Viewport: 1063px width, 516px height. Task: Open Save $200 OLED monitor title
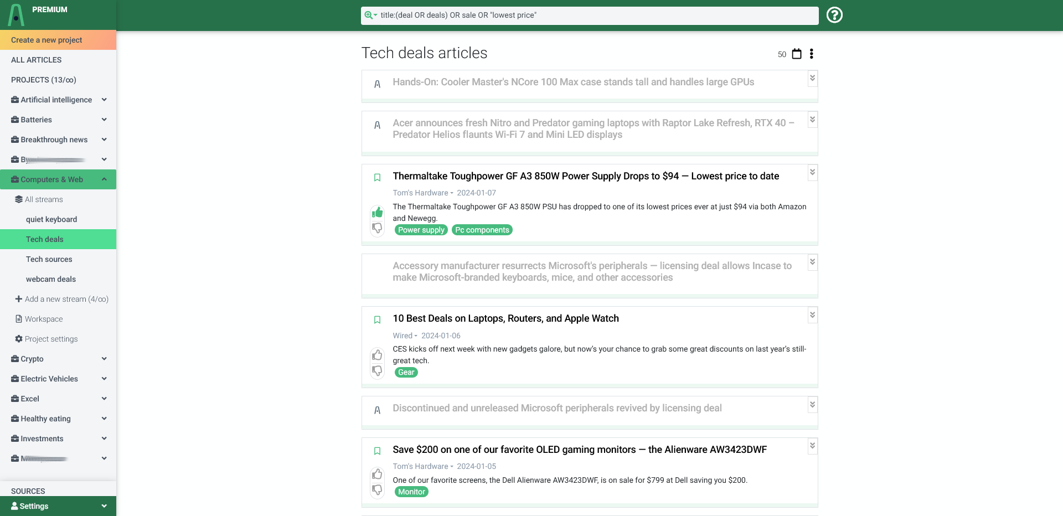click(580, 450)
